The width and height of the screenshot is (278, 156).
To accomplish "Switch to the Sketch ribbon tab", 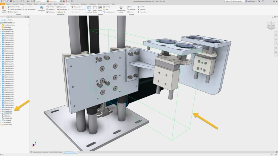I will [x=36, y=4].
